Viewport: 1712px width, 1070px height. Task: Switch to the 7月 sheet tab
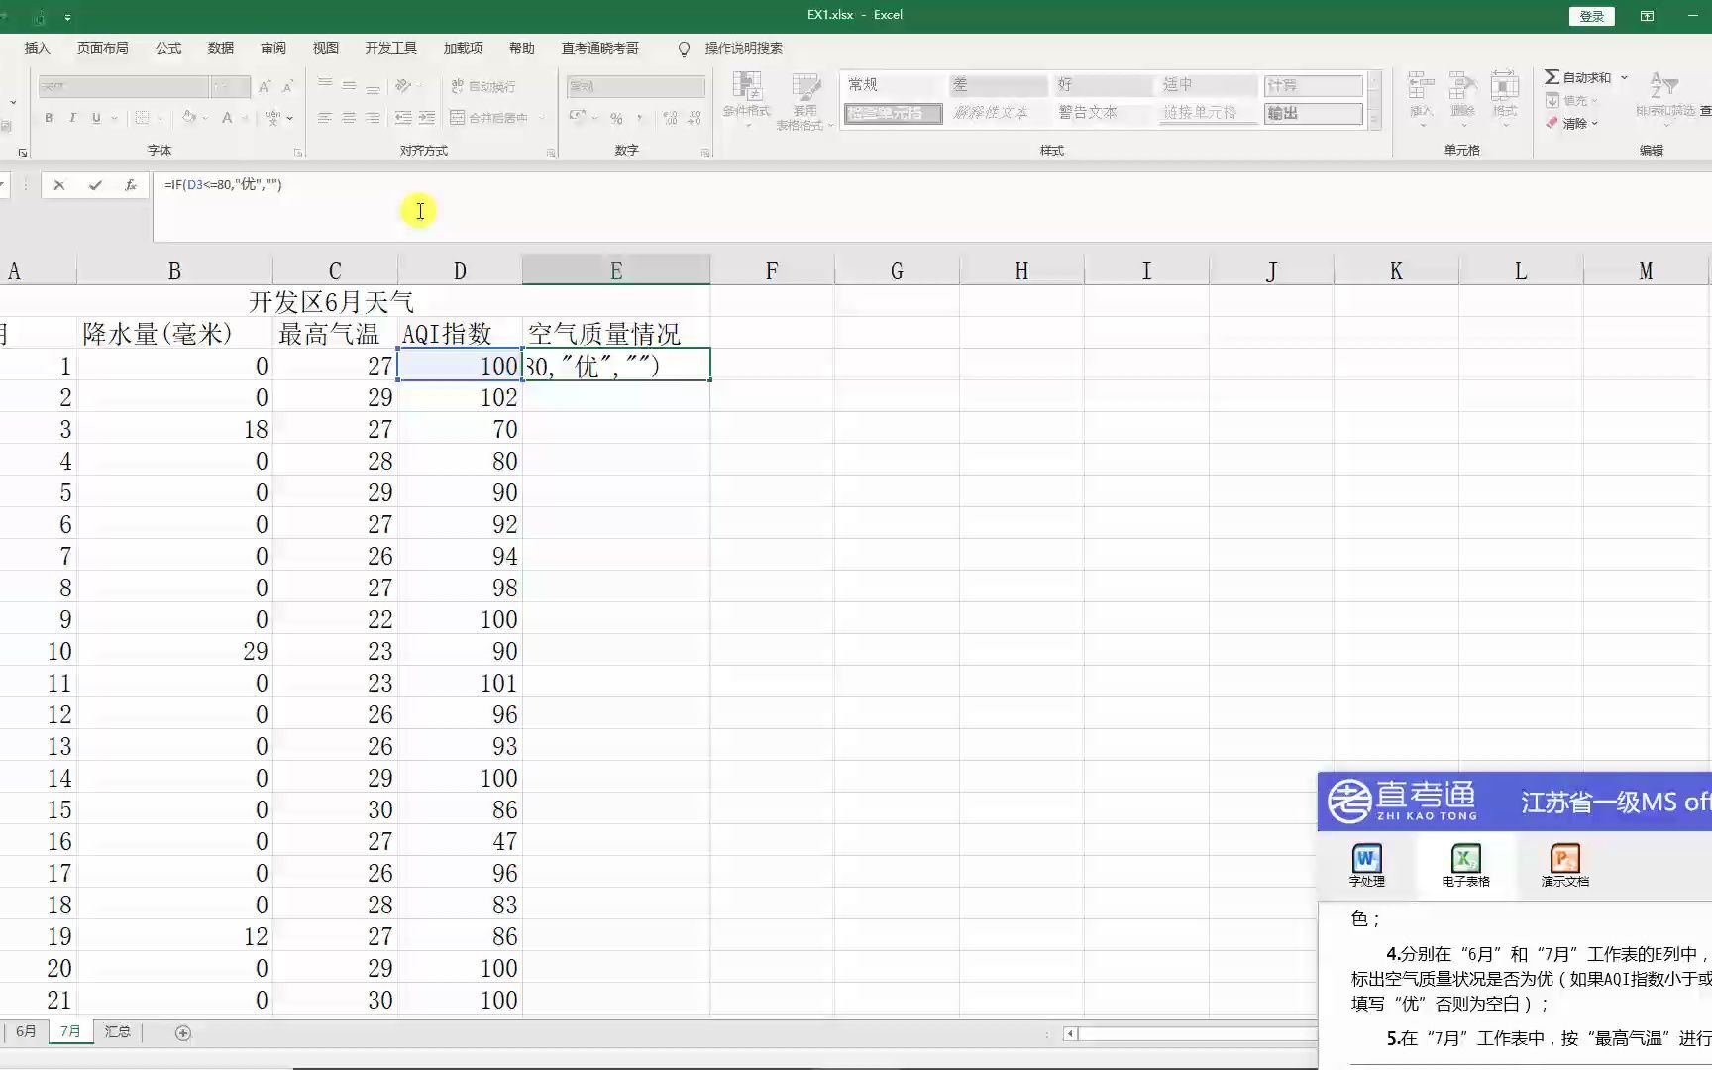tap(69, 1031)
